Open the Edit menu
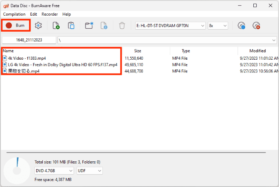 click(34, 14)
